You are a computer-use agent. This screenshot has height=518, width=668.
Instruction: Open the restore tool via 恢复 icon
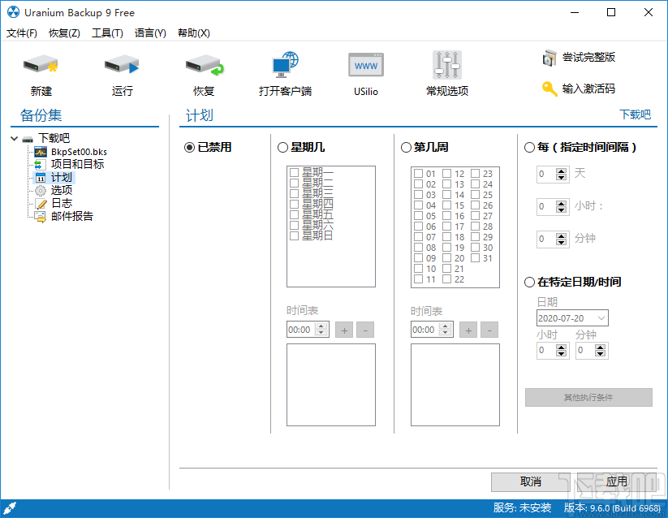(x=203, y=71)
